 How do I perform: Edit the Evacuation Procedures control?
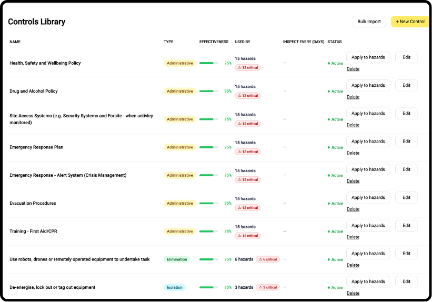(406, 198)
